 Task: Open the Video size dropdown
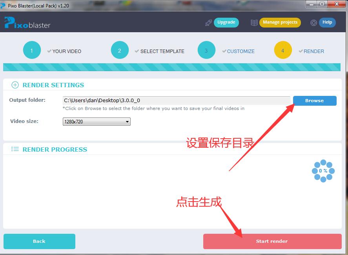(x=127, y=121)
